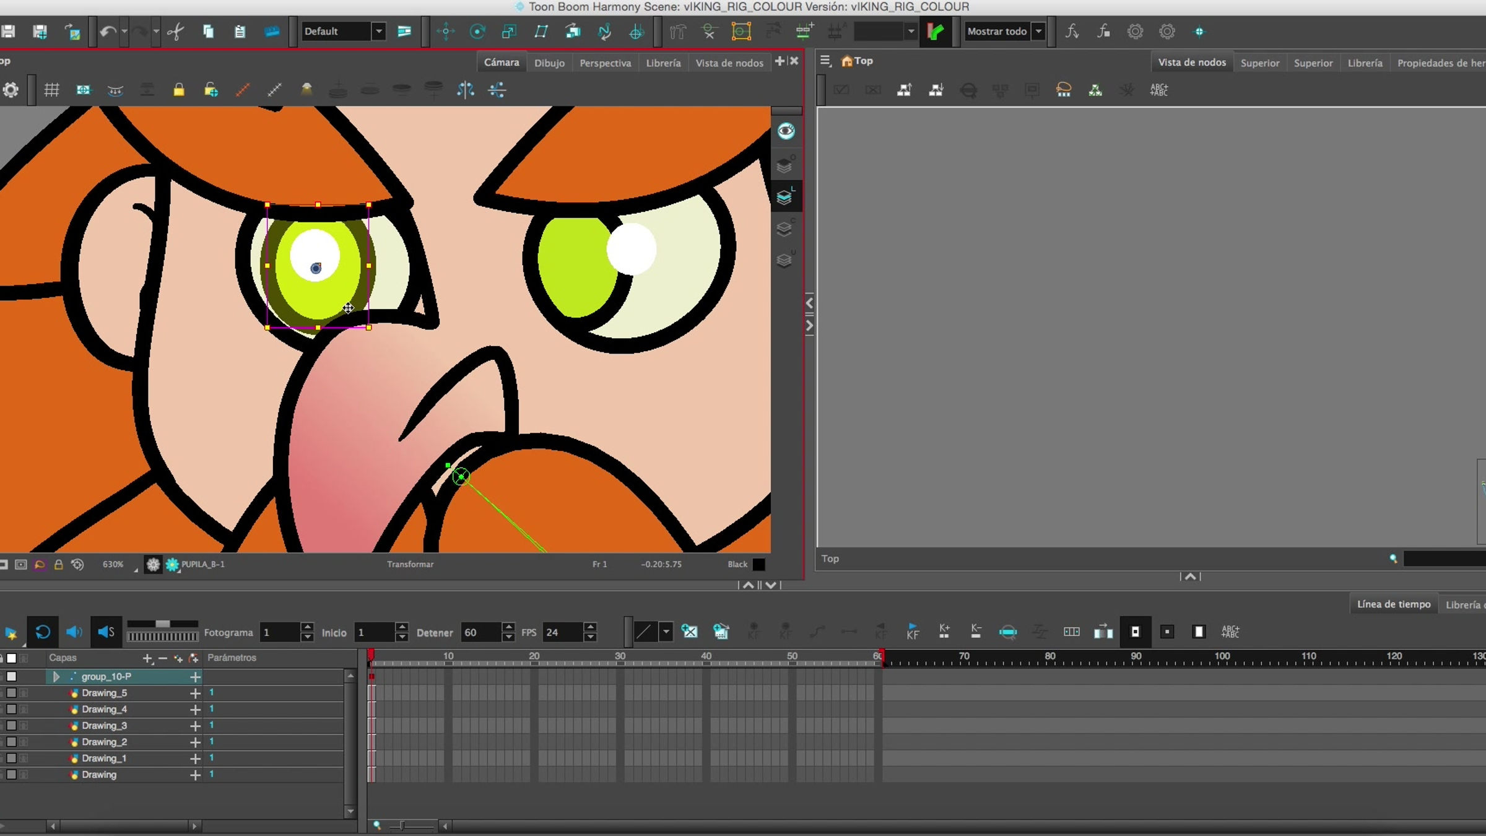Click the function curve fx icon
The width and height of the screenshot is (1486, 836).
pyautogui.click(x=1072, y=31)
